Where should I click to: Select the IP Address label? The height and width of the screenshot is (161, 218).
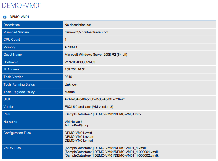click(x=11, y=69)
